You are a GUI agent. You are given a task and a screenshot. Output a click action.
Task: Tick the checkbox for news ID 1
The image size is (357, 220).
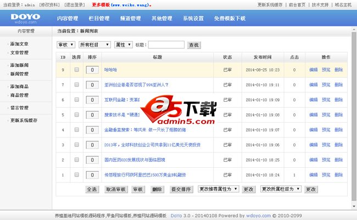[77, 175]
